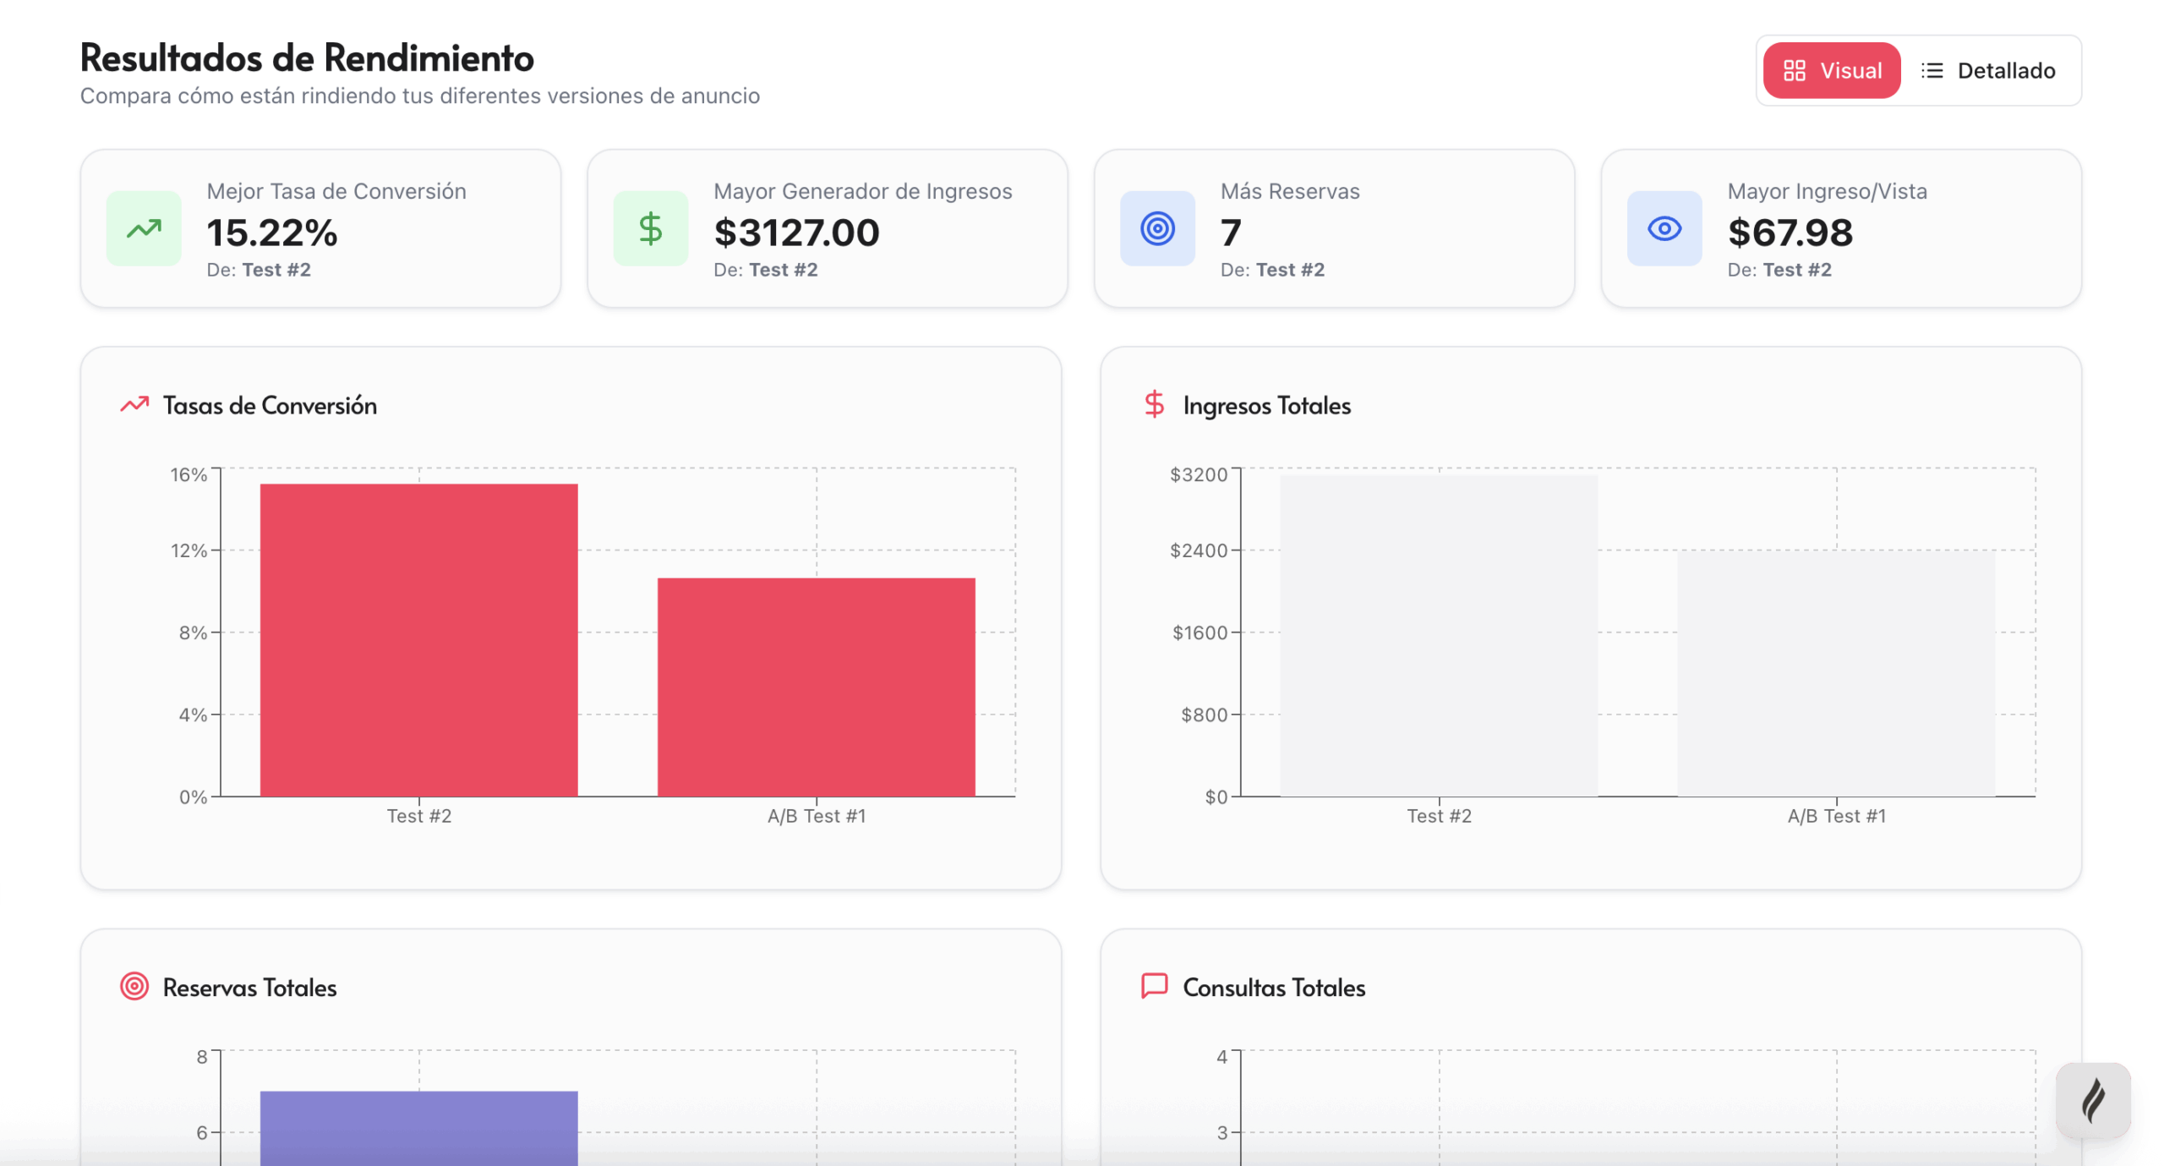Click the Tasas de Conversión chart title
Screen dimensions: 2164x1166
270,406
